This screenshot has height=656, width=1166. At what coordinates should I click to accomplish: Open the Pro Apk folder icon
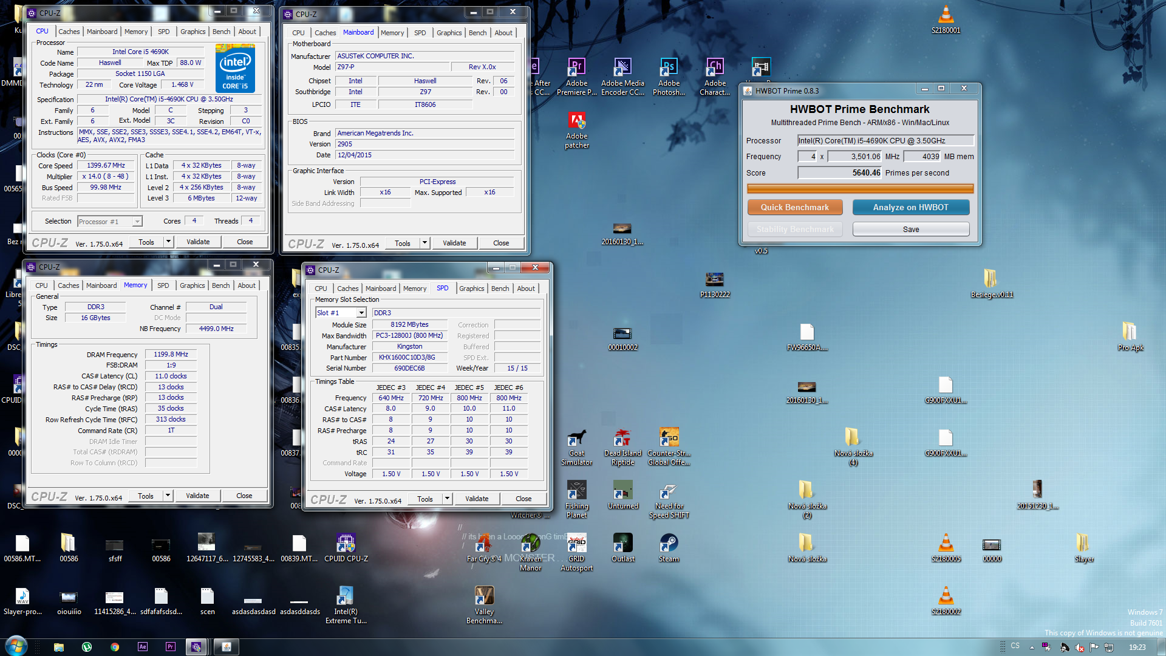tap(1130, 337)
